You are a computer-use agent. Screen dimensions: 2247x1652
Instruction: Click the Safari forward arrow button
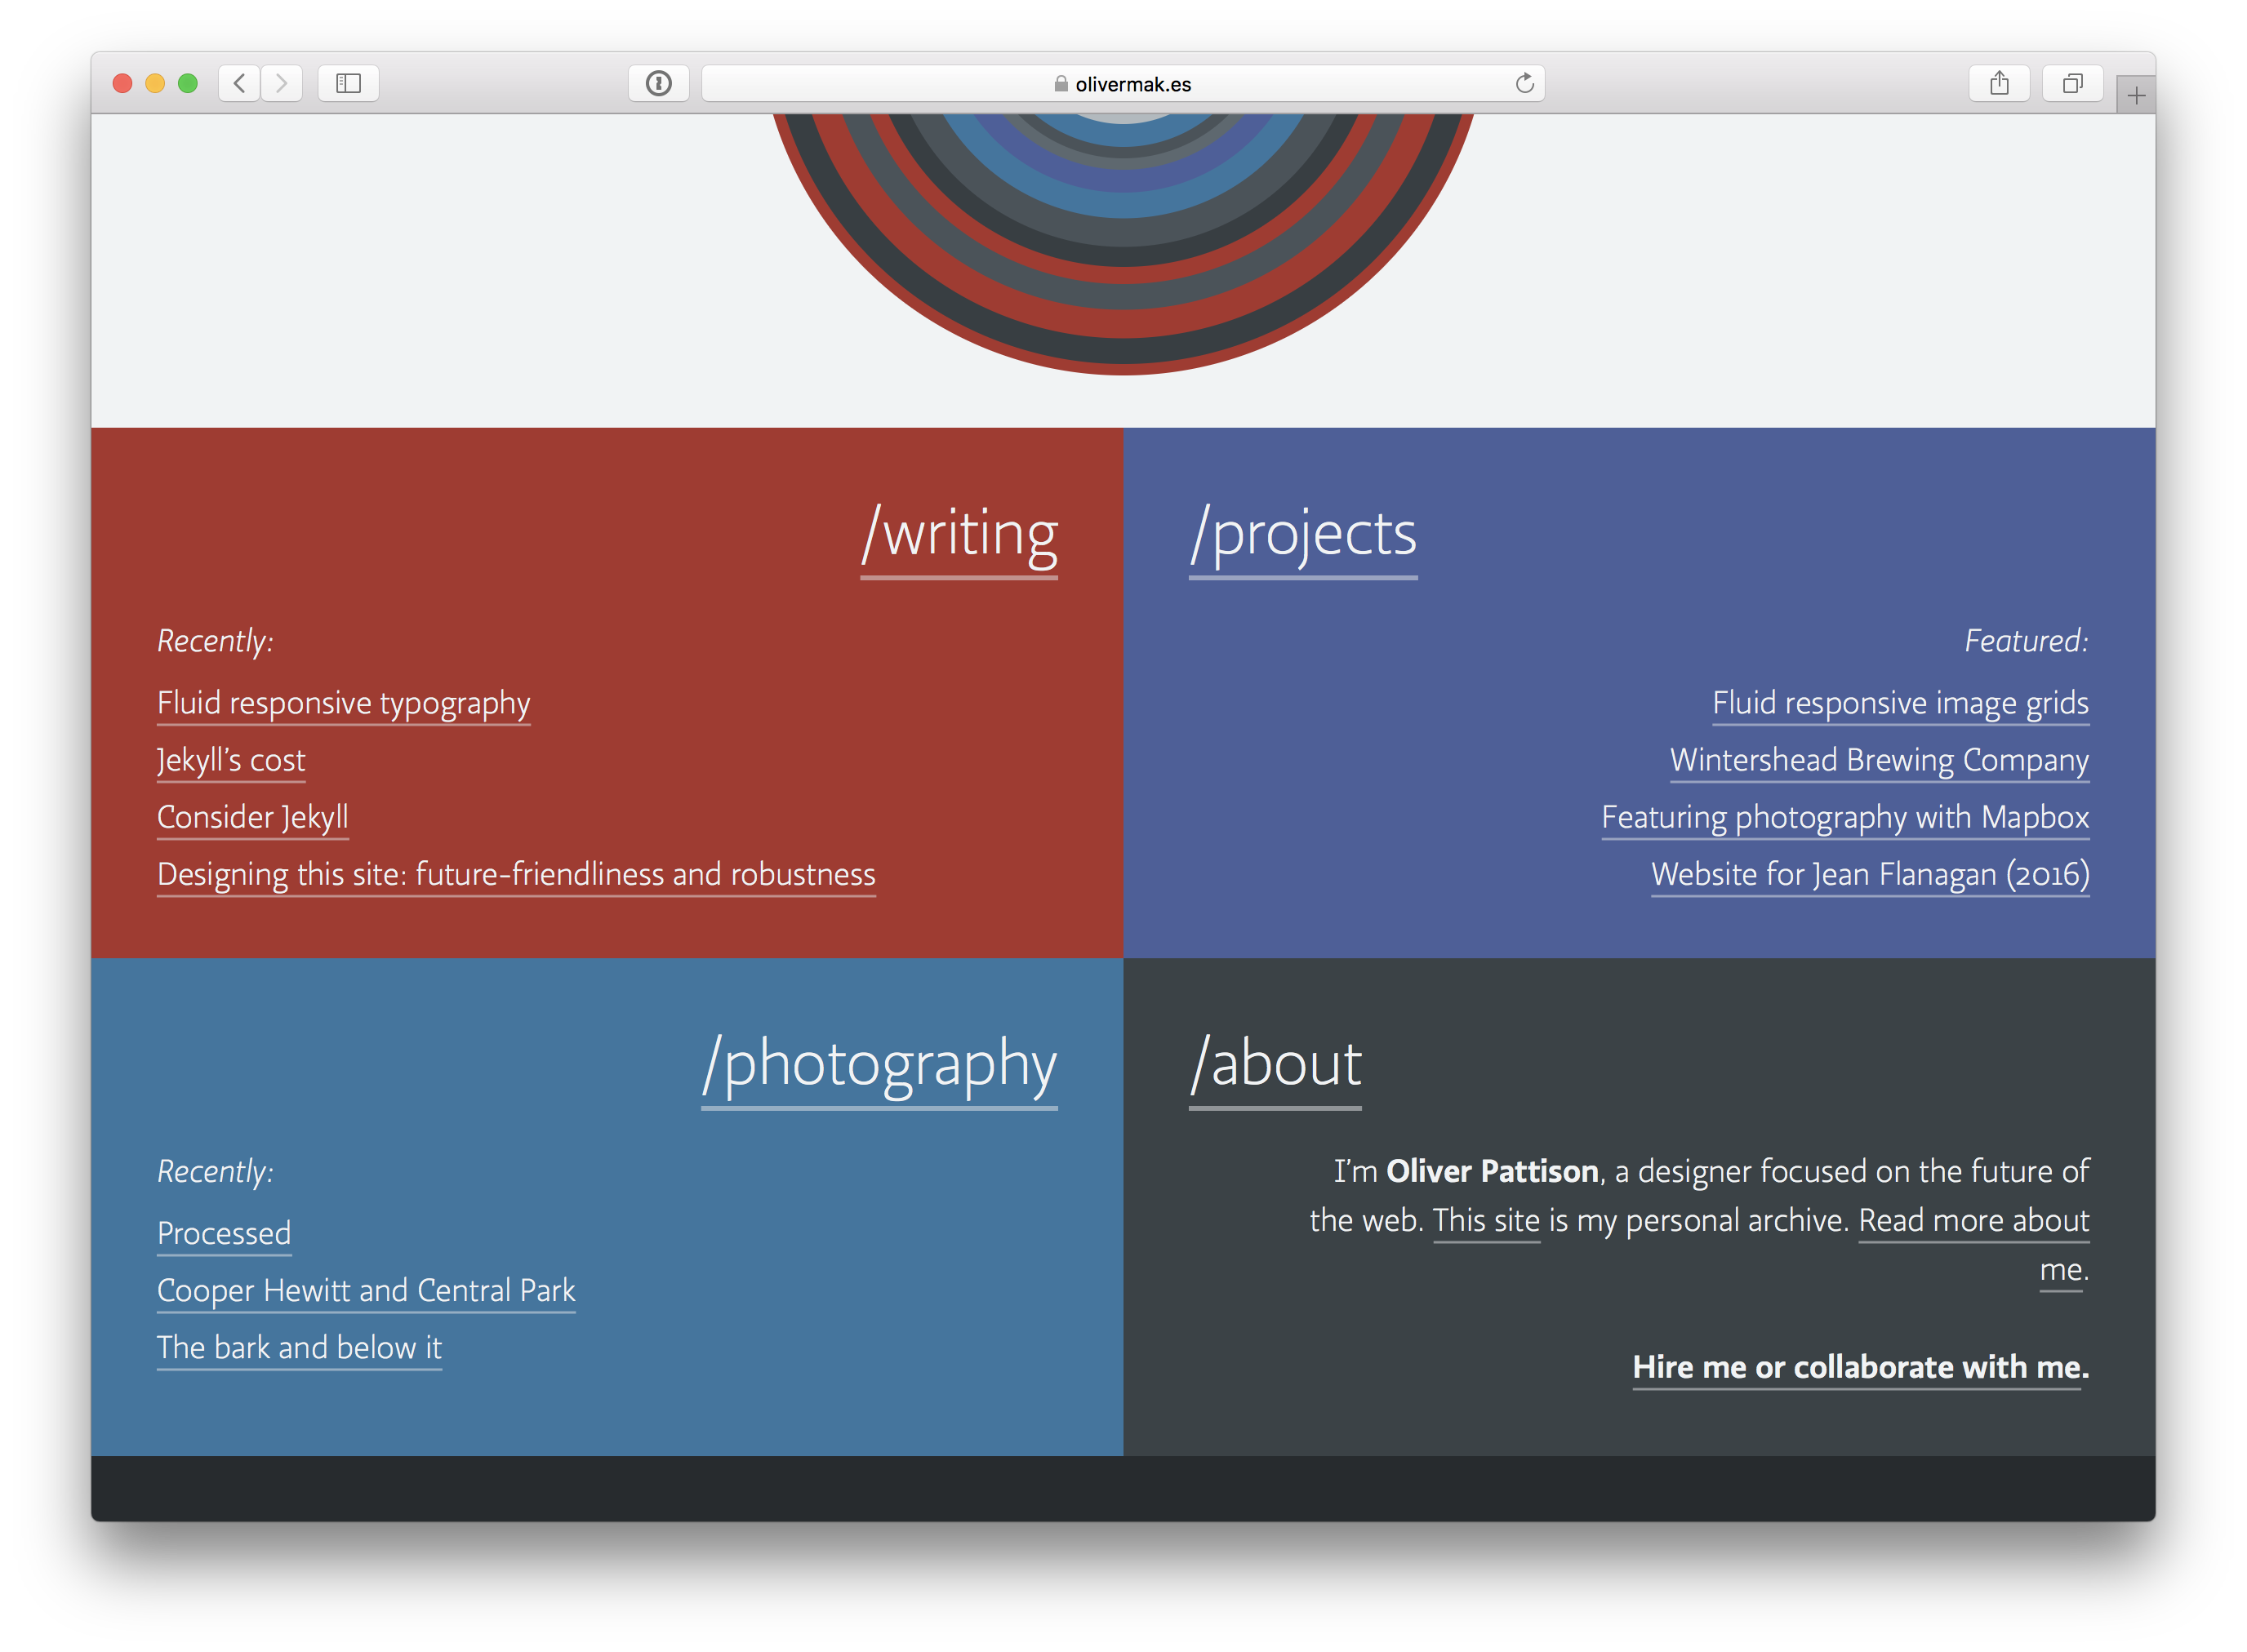point(283,83)
